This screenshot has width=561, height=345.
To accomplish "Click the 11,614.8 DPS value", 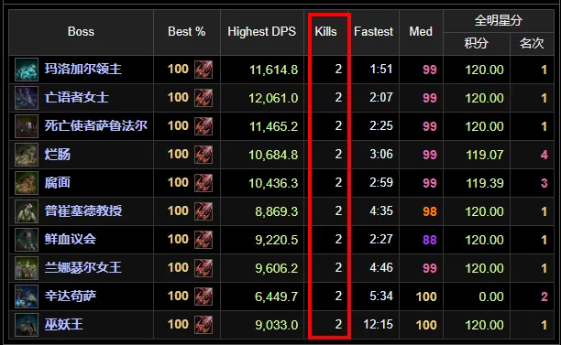I will [274, 70].
